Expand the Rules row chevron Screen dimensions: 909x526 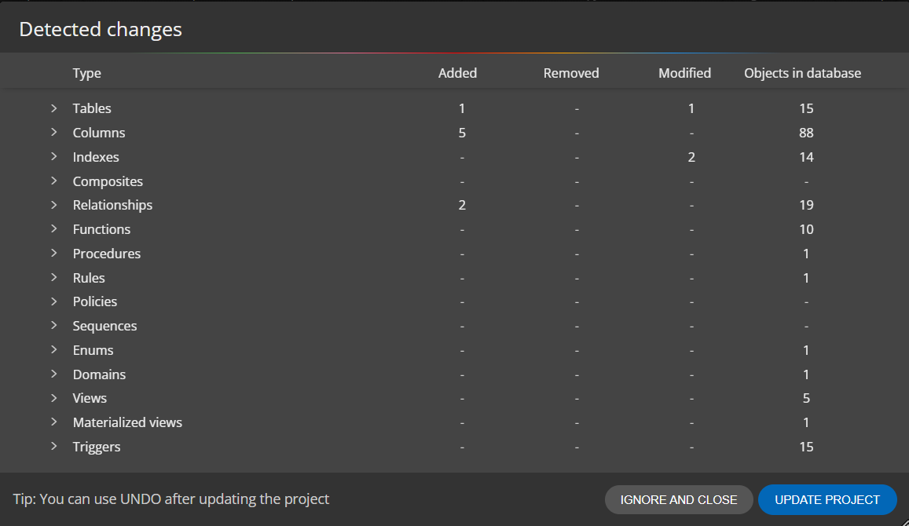point(54,277)
